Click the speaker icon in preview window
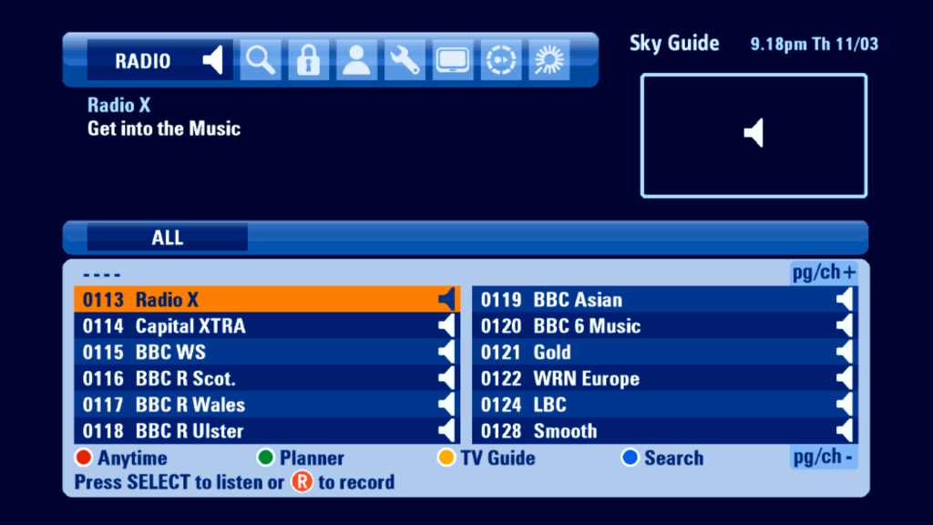 tap(753, 134)
